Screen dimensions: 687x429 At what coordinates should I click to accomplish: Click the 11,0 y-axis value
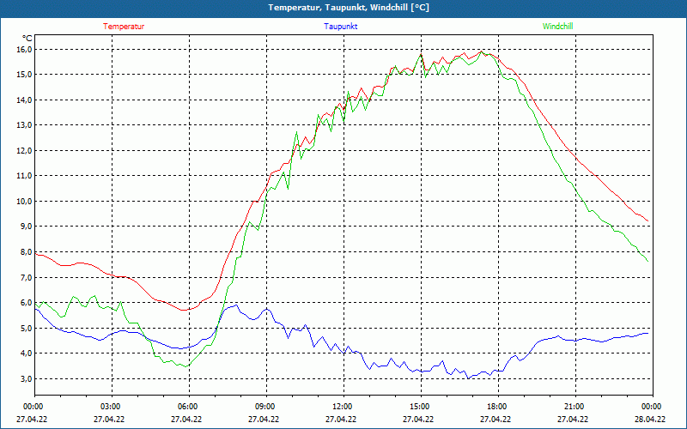[x=24, y=176]
